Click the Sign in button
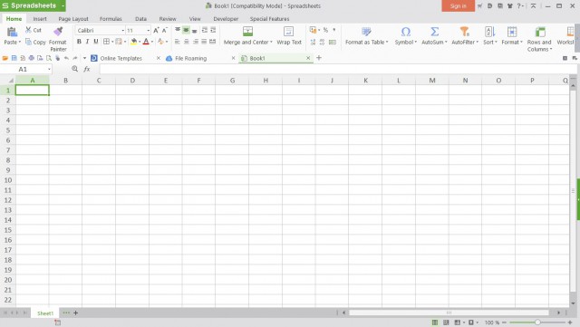This screenshot has height=327, width=580. coord(458,6)
